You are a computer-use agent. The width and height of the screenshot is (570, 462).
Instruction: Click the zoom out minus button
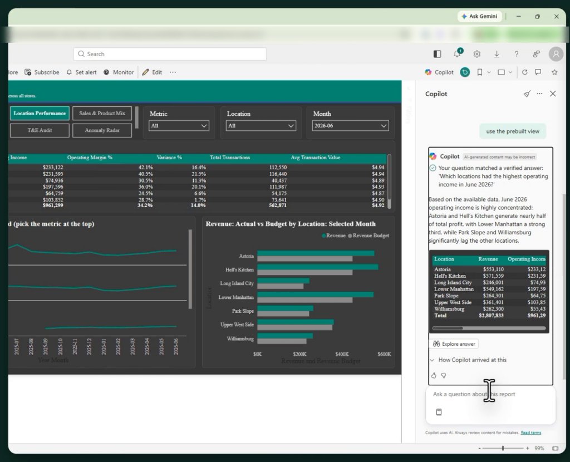coord(479,449)
